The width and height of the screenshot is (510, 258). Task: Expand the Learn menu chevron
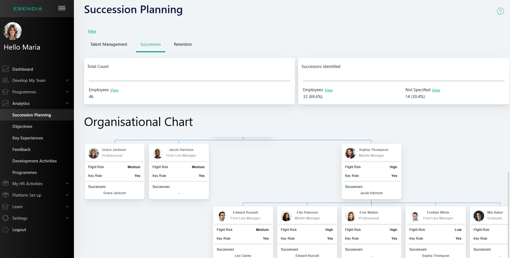tap(67, 207)
